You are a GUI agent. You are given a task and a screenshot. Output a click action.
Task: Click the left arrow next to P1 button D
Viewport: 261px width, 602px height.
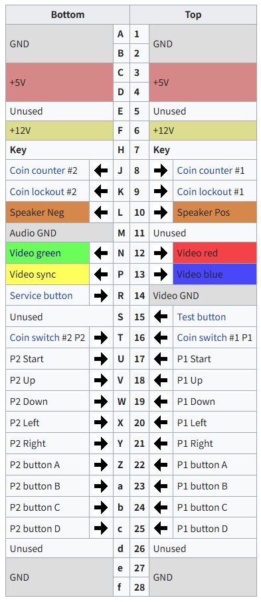click(x=161, y=529)
